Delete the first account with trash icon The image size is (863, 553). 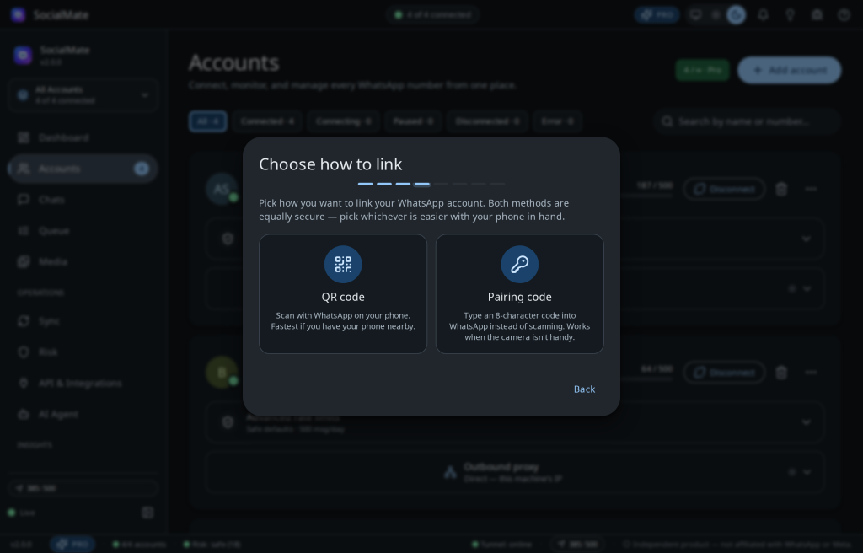click(781, 189)
